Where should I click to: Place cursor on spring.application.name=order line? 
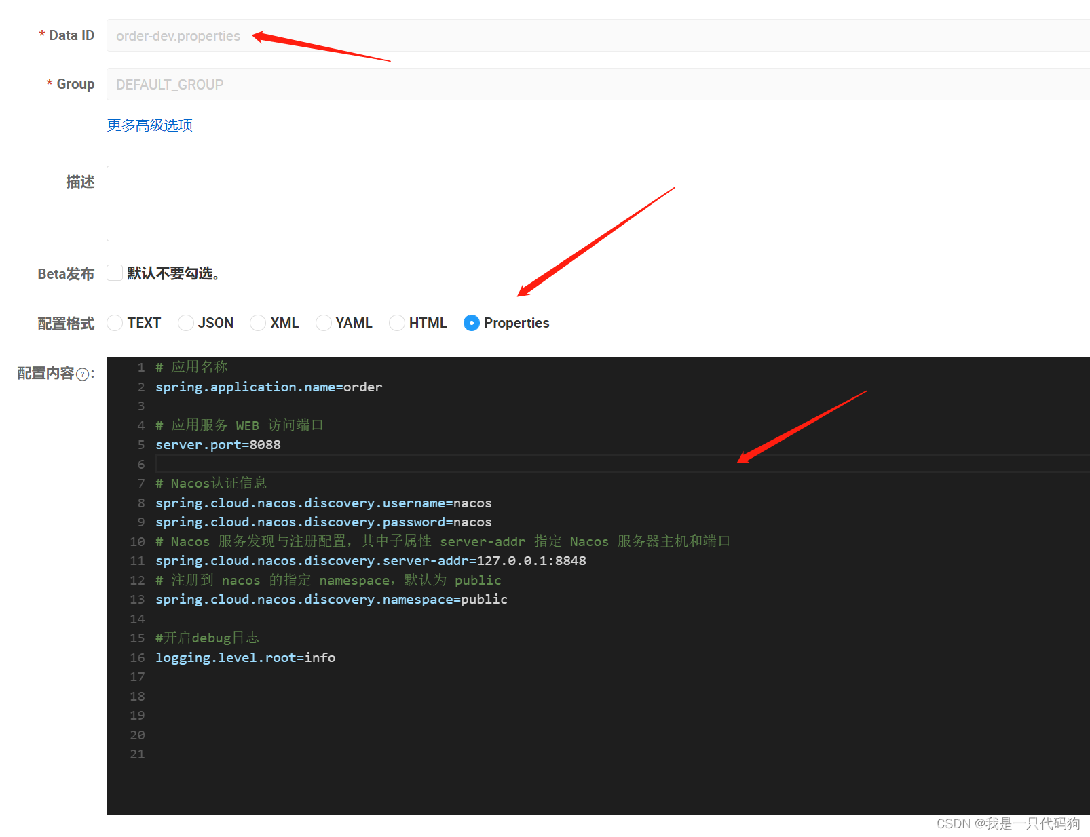pos(269,387)
